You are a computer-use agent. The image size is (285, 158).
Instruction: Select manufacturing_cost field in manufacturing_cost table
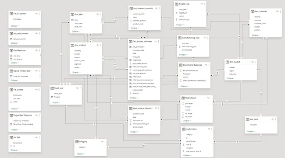189,47
